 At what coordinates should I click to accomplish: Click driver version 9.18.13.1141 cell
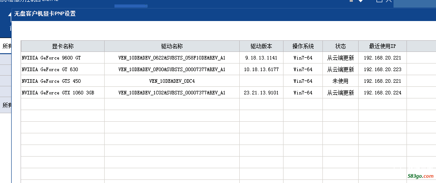pyautogui.click(x=261, y=58)
